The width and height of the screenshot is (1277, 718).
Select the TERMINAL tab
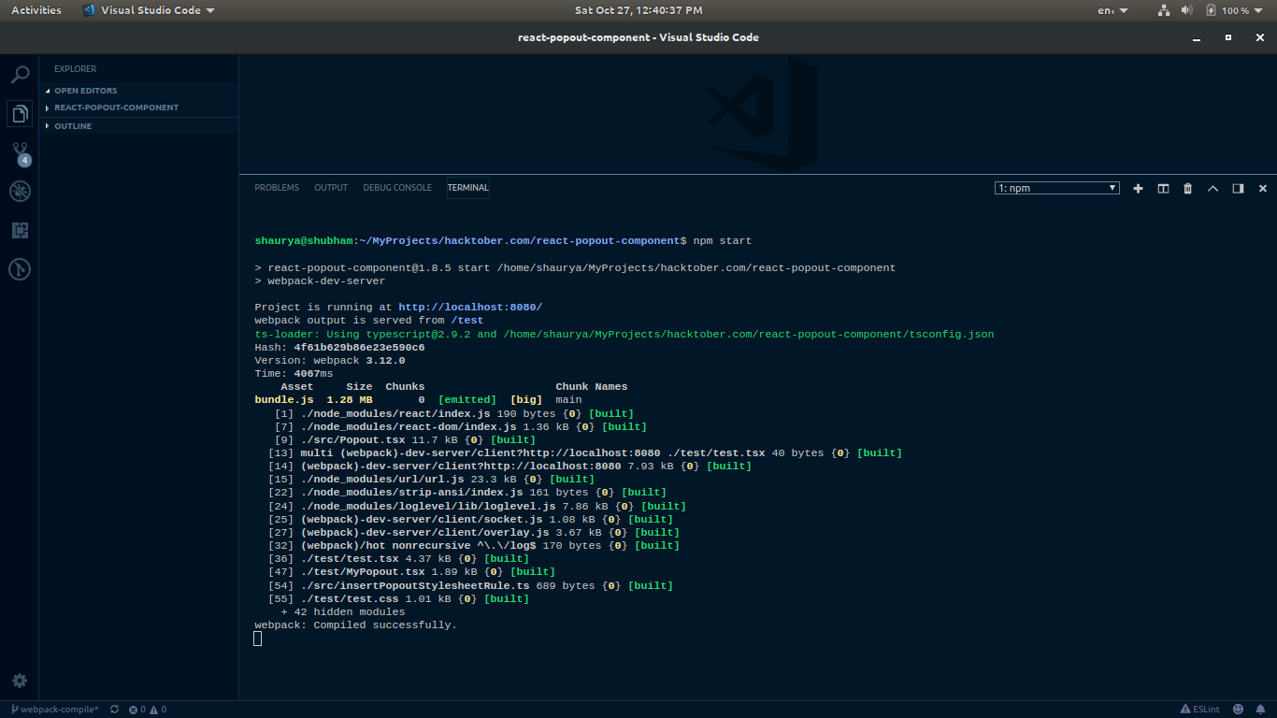(468, 188)
